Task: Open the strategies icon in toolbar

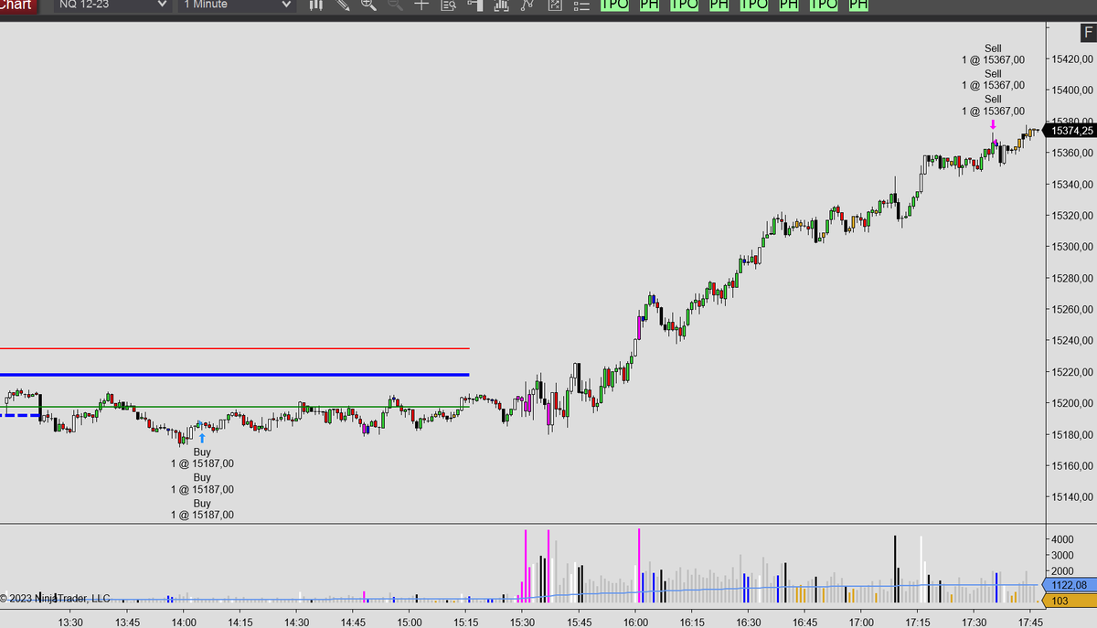Action: [x=527, y=5]
